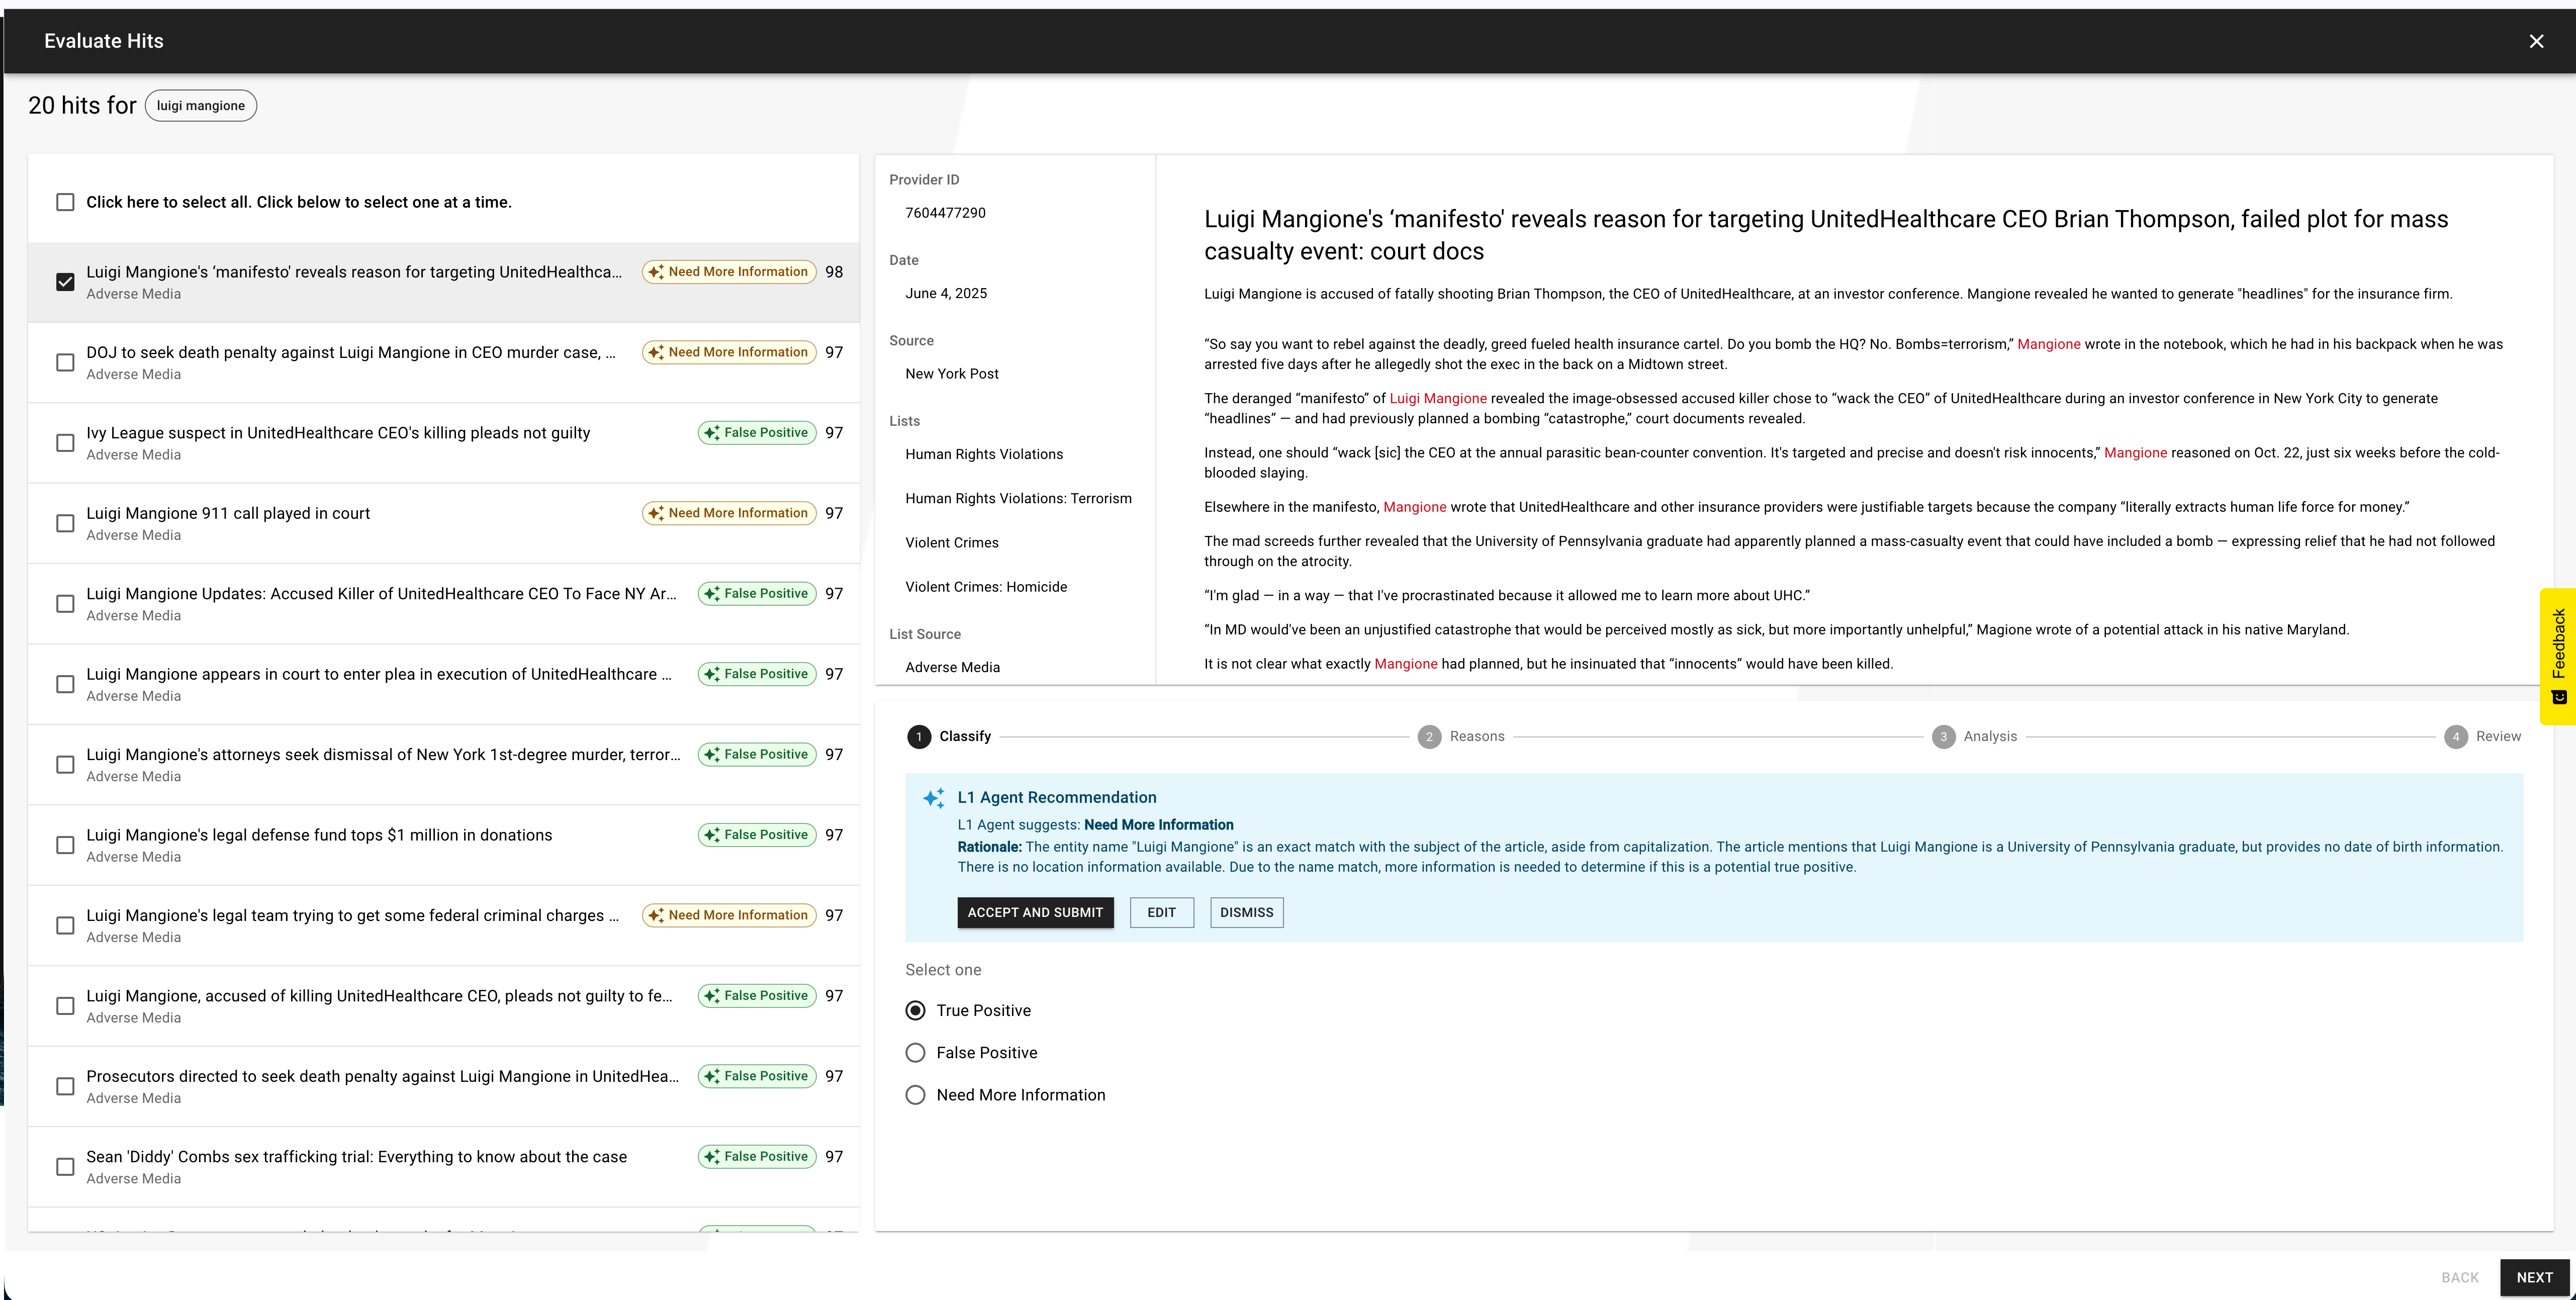Click the step 1 Classify circle

pyautogui.click(x=918, y=737)
